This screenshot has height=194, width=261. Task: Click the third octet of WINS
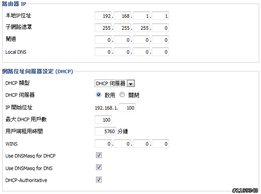click(x=141, y=144)
